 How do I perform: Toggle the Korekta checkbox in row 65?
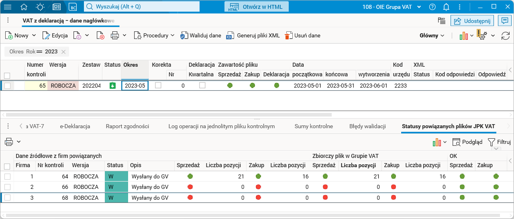click(158, 85)
